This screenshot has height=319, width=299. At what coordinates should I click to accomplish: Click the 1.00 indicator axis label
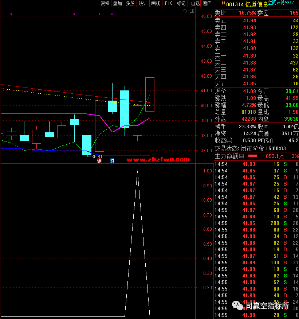[208, 171]
